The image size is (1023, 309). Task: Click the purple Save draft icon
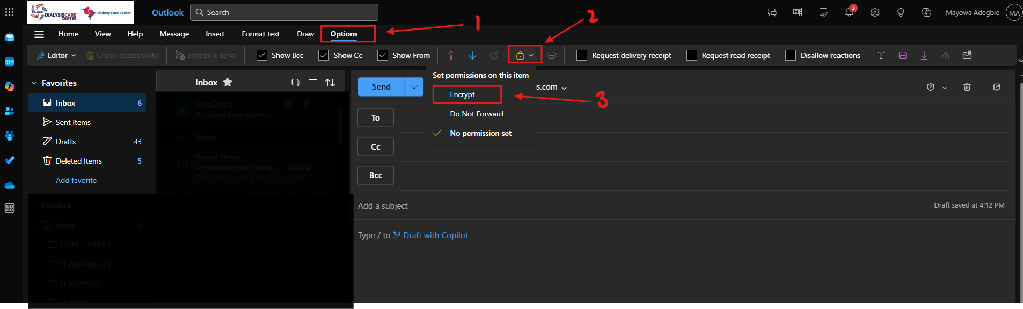903,55
